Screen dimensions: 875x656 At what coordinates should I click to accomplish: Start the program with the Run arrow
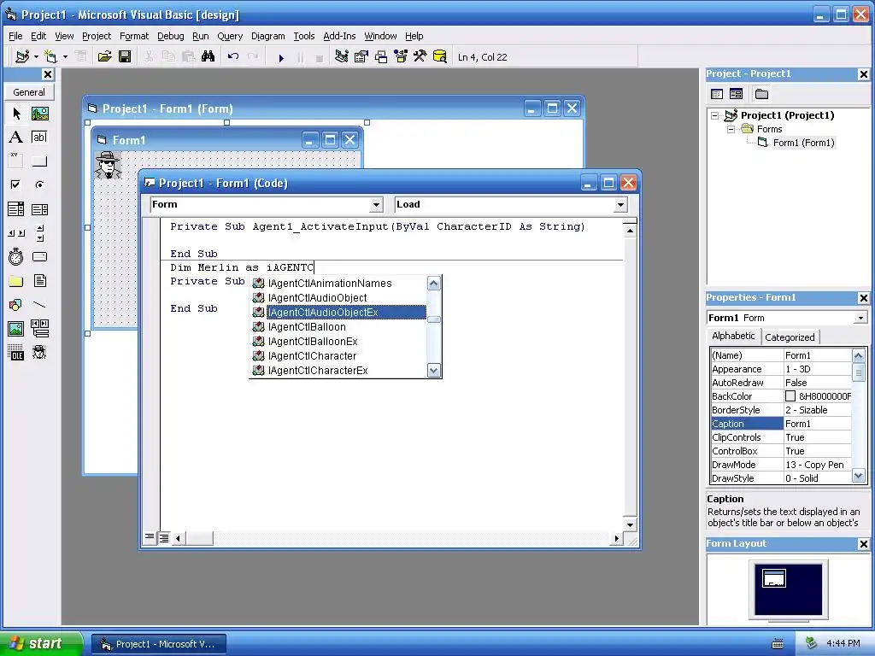point(281,57)
